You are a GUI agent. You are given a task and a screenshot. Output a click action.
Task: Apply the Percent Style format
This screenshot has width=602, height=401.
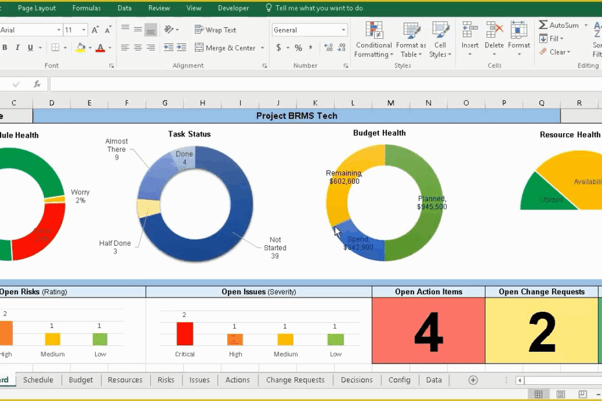300,47
